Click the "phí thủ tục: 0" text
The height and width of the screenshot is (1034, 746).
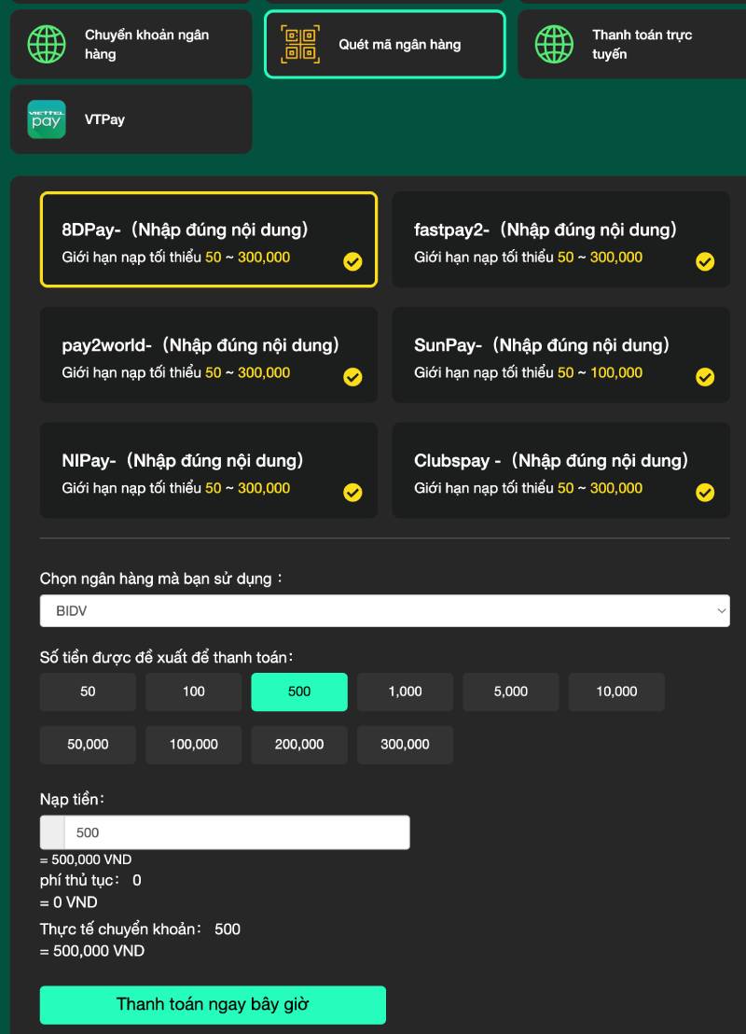pyautogui.click(x=90, y=880)
